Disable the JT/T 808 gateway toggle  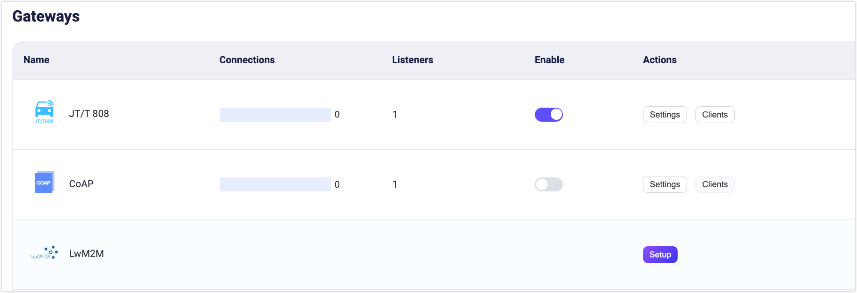click(548, 115)
